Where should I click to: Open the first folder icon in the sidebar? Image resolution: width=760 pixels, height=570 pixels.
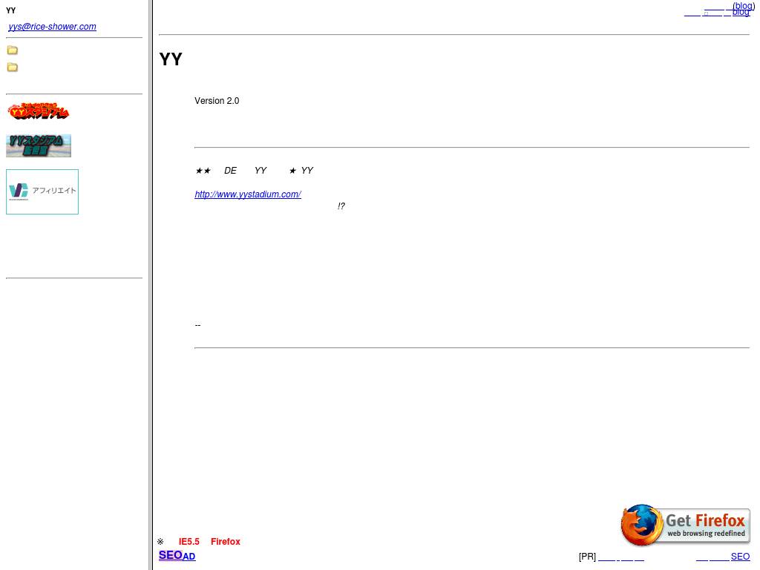click(13, 50)
